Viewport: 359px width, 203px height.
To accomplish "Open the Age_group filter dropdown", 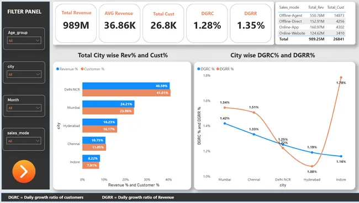I will pyautogui.click(x=24, y=40).
